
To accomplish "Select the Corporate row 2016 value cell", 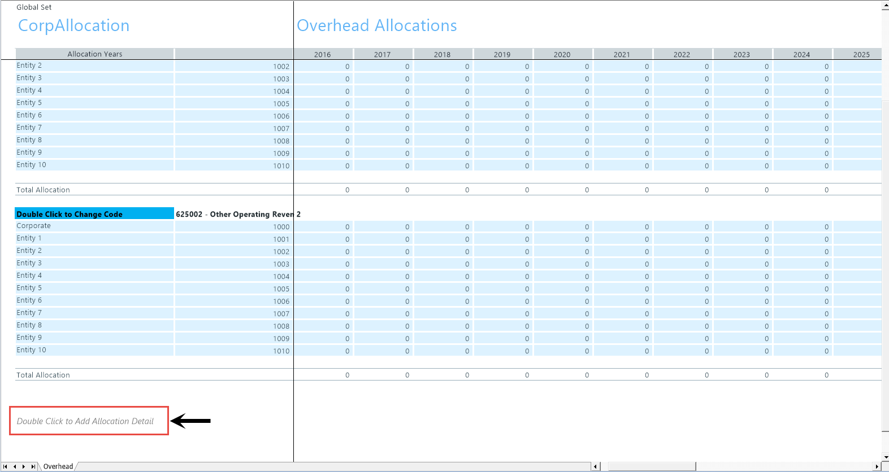I will 323,226.
